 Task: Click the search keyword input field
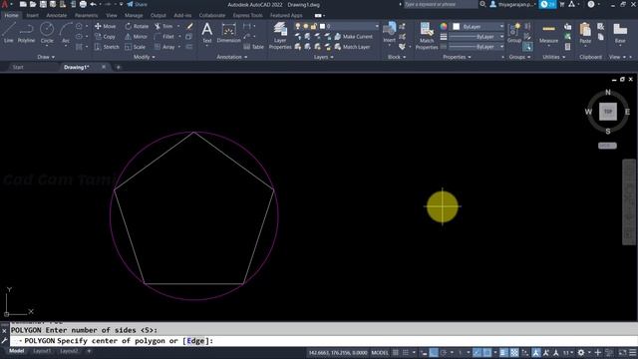pyautogui.click(x=440, y=4)
